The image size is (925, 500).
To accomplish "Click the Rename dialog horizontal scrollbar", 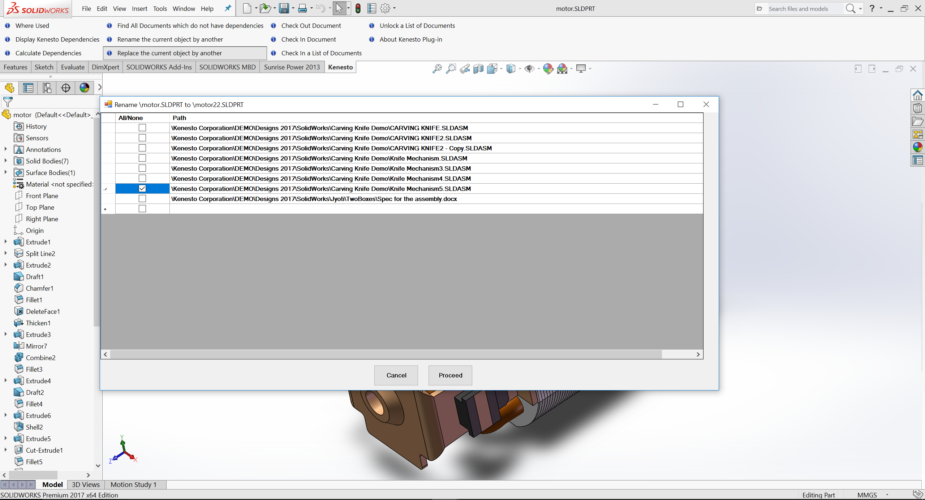I will (386, 354).
